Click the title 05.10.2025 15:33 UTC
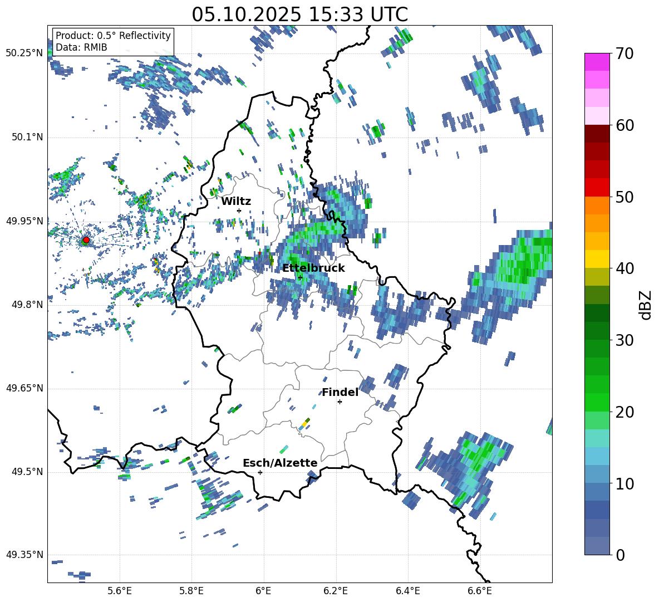This screenshot has height=602, width=659. coord(299,14)
